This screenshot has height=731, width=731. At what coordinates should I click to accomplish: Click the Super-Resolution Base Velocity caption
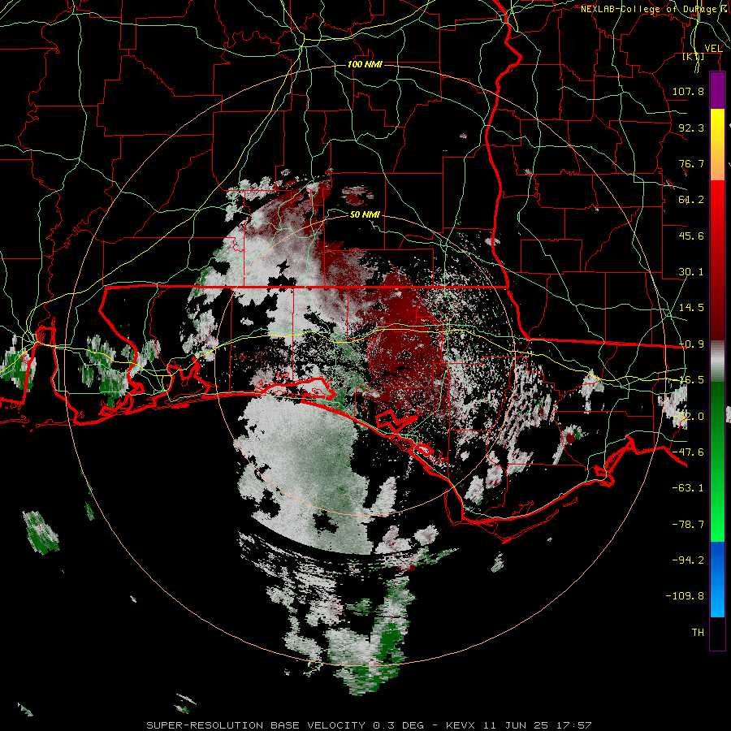click(x=370, y=725)
